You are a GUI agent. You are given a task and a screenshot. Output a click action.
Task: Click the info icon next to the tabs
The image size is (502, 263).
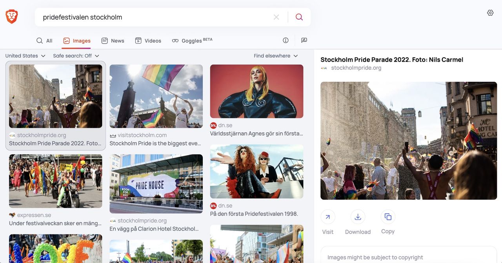[286, 40]
